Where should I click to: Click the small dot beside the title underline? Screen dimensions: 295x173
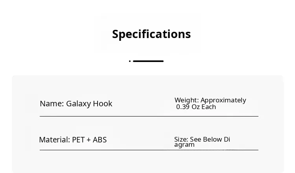(x=130, y=61)
